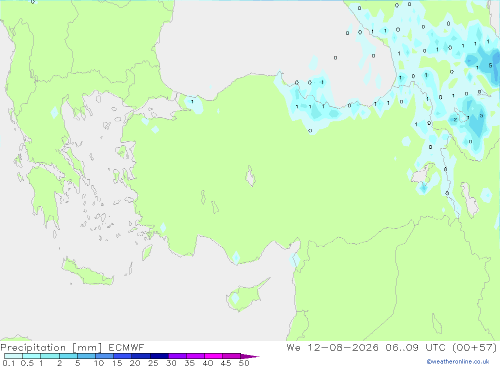
Task: Click the '[mm]' unit label
Action: [87, 348]
